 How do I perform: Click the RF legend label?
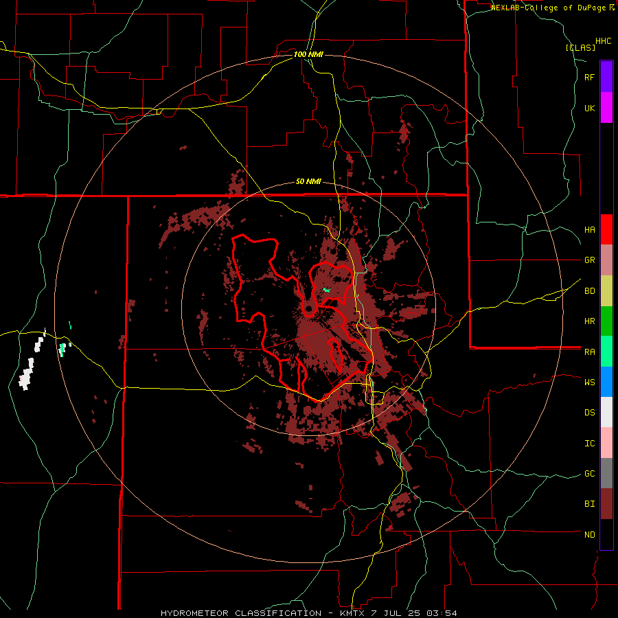click(x=590, y=78)
